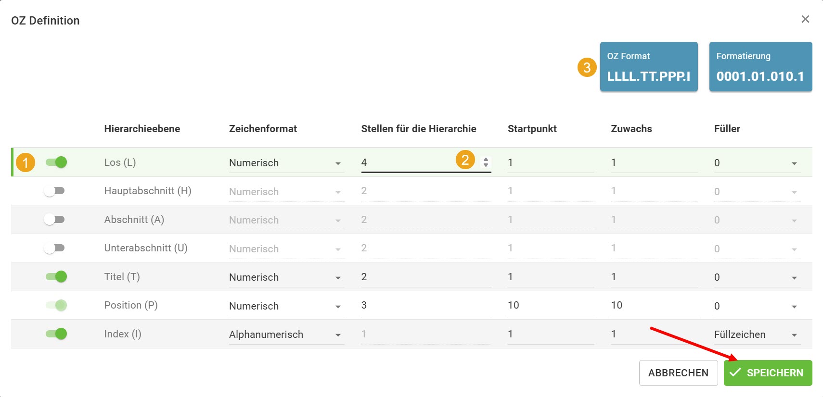The width and height of the screenshot is (823, 397).
Task: Click the SPEICHERN save button
Action: [x=768, y=373]
